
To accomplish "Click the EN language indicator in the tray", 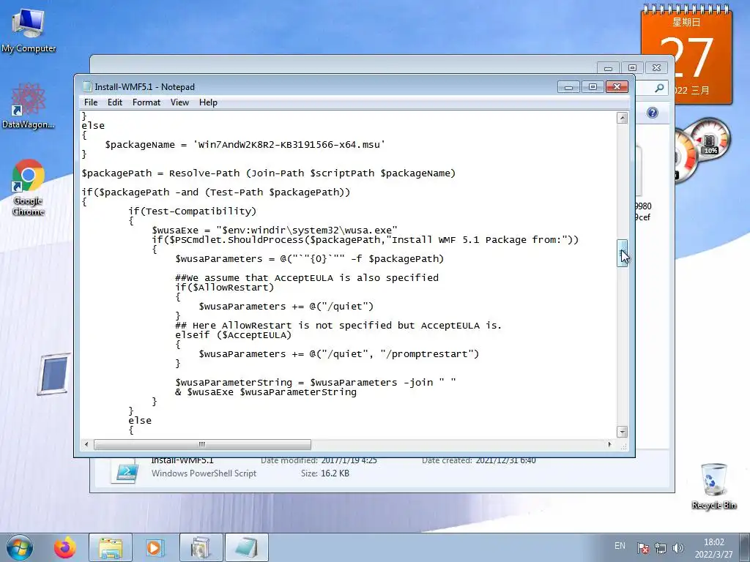I will pyautogui.click(x=620, y=545).
